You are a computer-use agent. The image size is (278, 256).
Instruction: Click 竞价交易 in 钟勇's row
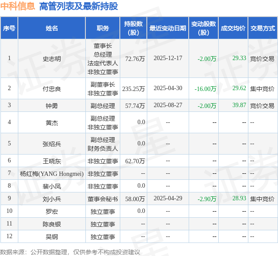pos(262,106)
